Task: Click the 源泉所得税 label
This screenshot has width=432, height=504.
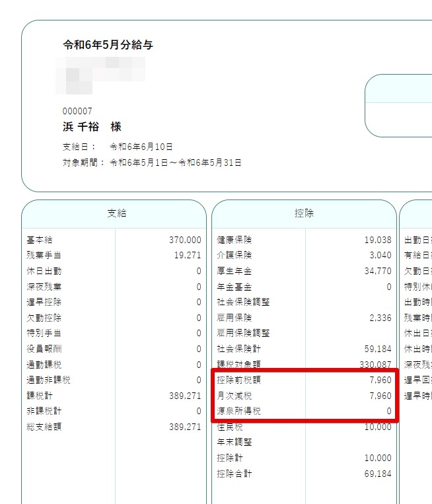Action: 238,411
